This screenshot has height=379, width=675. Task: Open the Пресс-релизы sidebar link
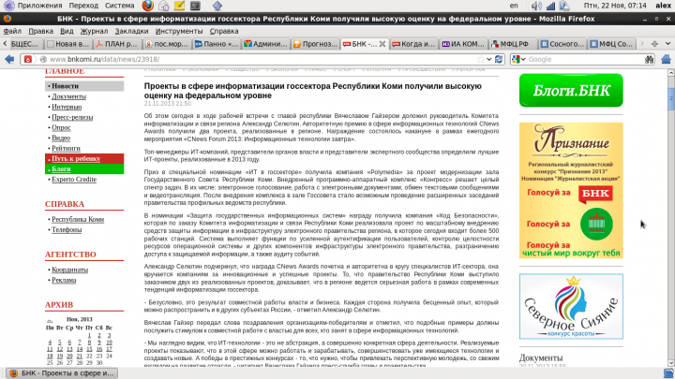(x=72, y=117)
